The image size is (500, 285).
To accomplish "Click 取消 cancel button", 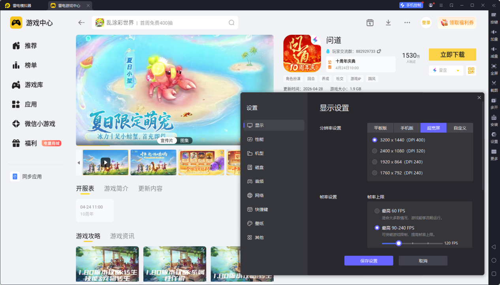I will [423, 261].
